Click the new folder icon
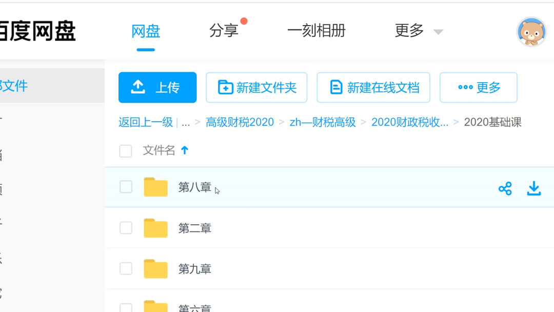The width and height of the screenshot is (554, 312). [225, 87]
